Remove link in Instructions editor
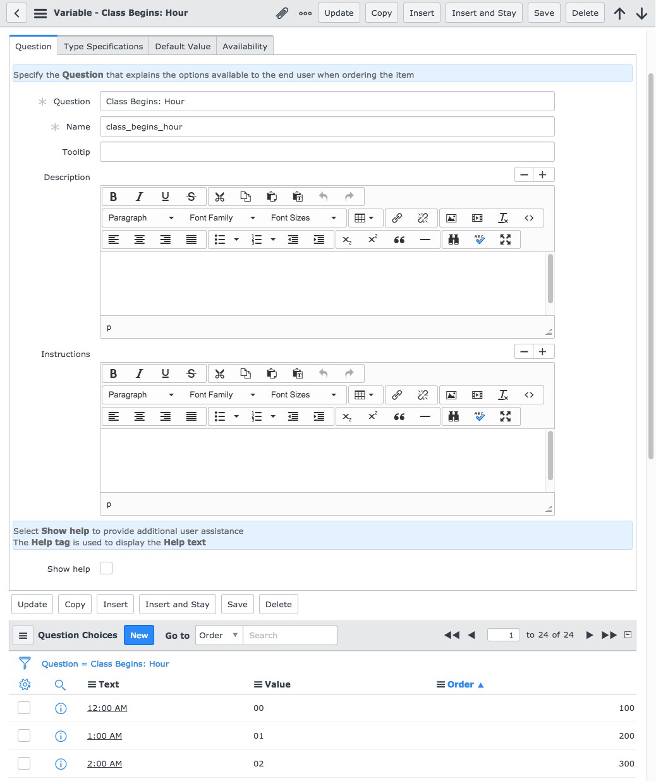The width and height of the screenshot is (656, 781). [x=423, y=395]
